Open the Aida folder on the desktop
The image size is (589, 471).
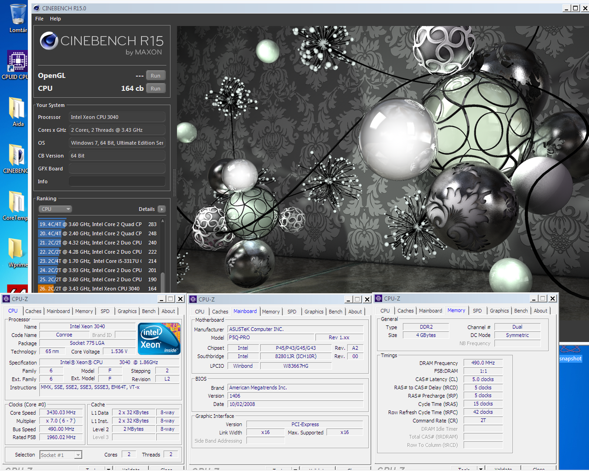(x=17, y=112)
